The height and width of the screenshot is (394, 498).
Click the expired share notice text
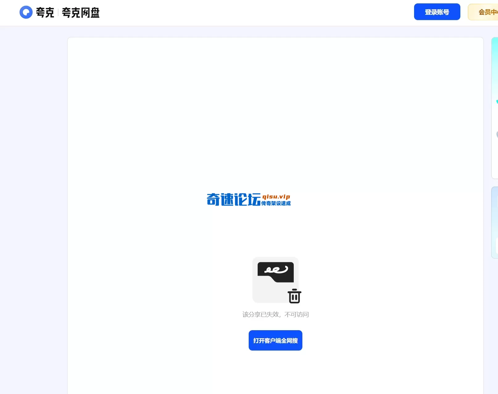pyautogui.click(x=275, y=314)
